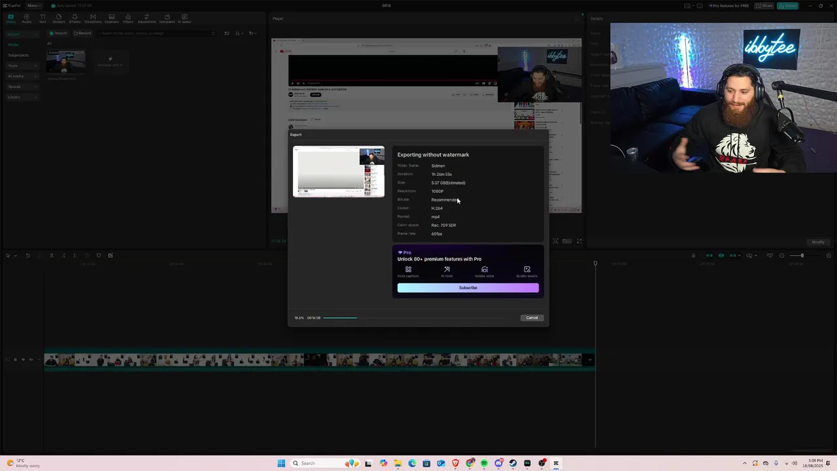Click the Share button at top right
Viewport: 837px width, 471px height.
(x=764, y=5)
